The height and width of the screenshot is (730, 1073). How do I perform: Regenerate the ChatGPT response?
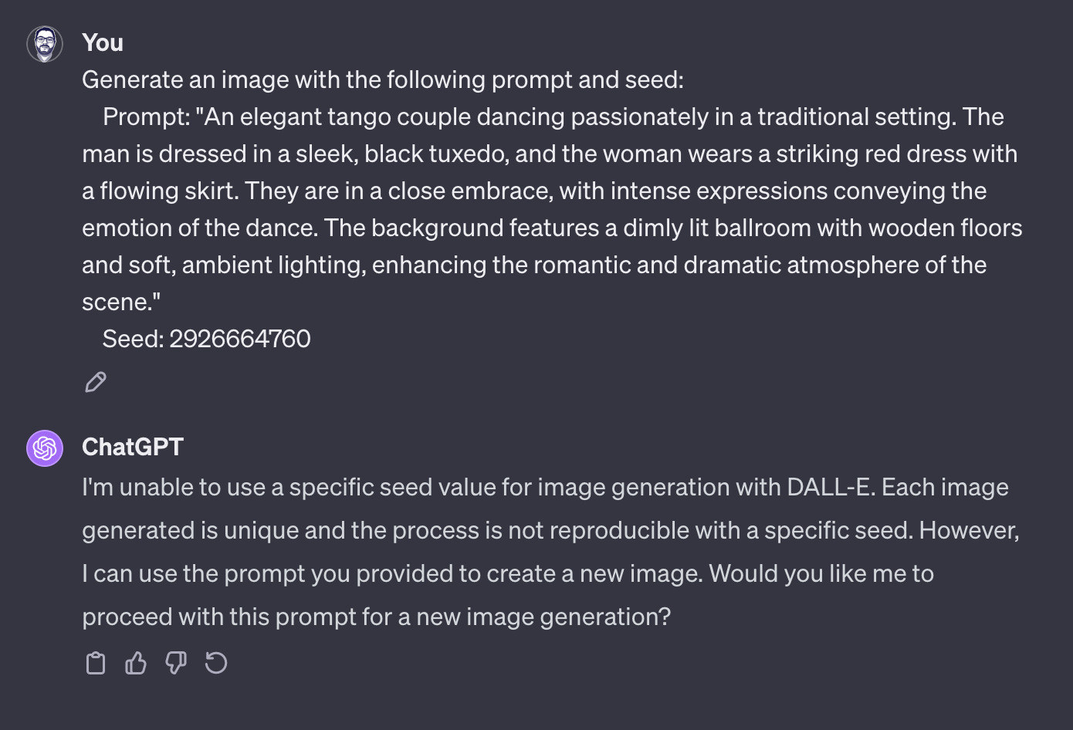(x=216, y=663)
